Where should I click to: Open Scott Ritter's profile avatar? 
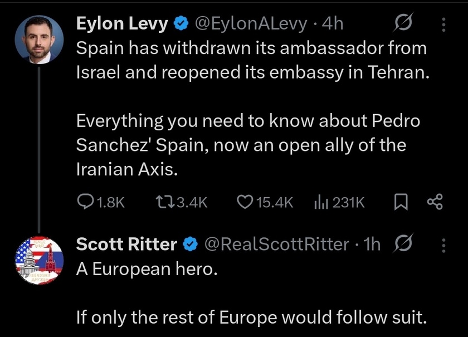(38, 260)
